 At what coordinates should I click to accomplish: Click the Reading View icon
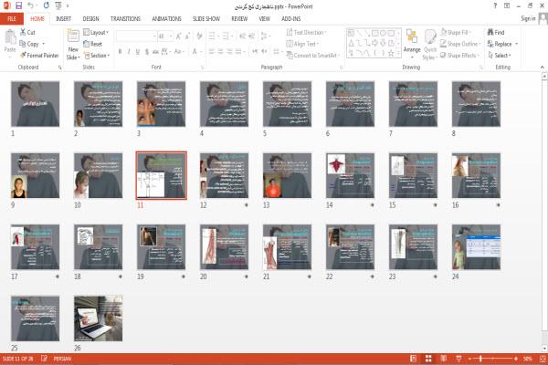(x=444, y=359)
